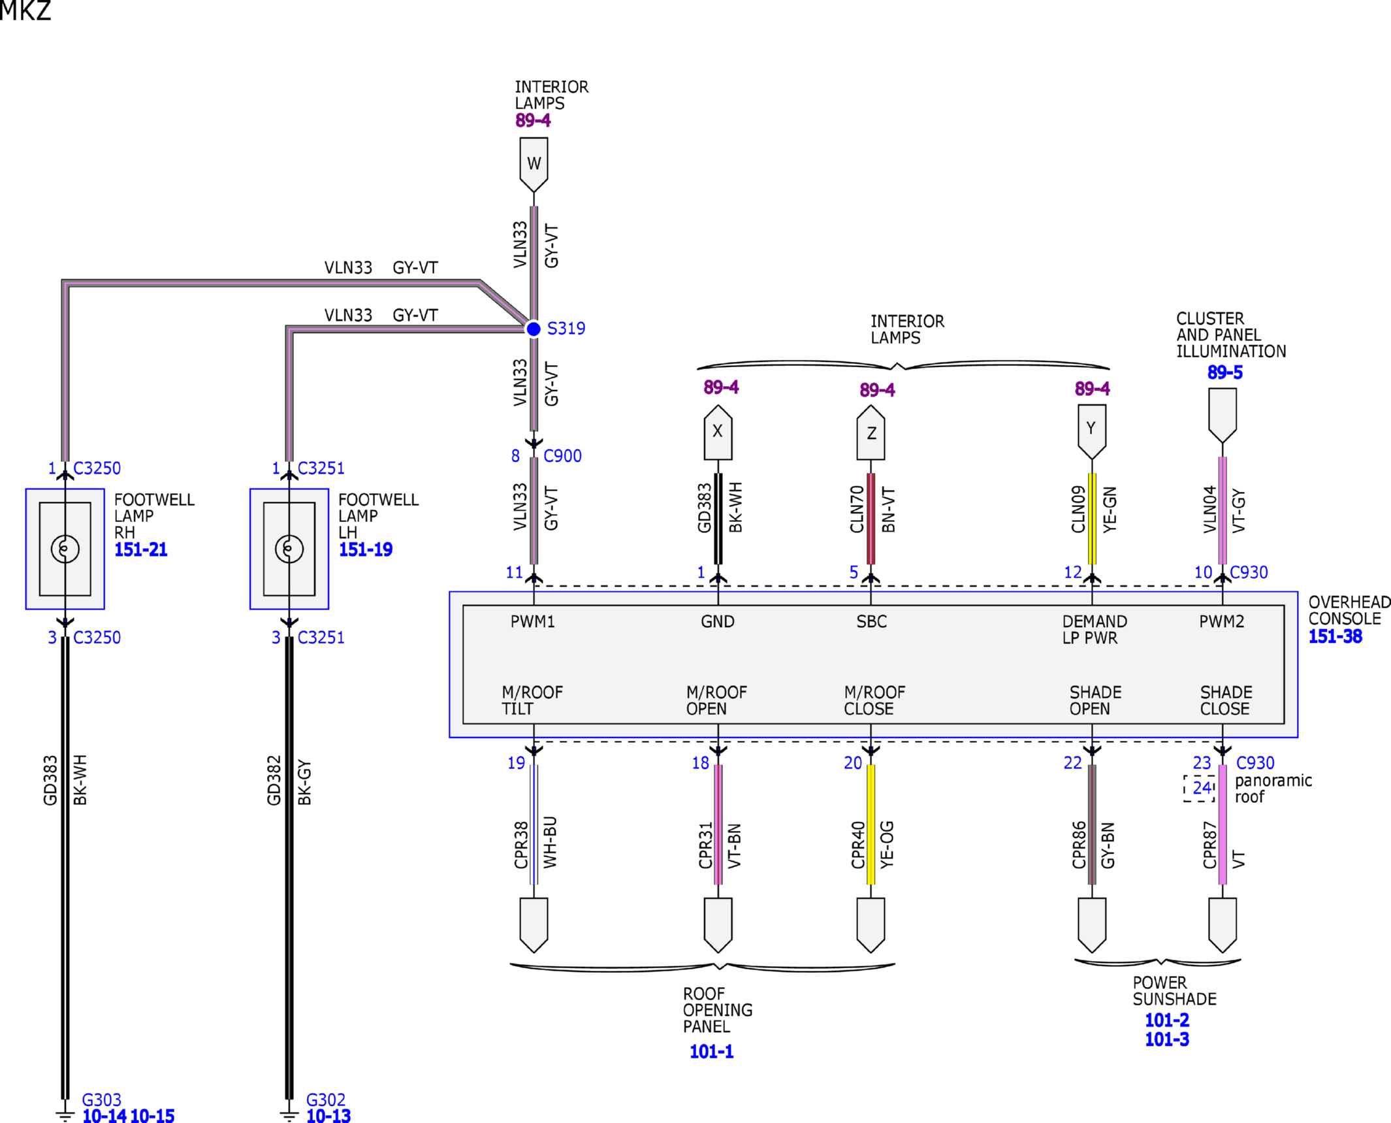This screenshot has width=1391, height=1123.
Task: Click the X connector symbol above GD383
Action: (x=718, y=432)
